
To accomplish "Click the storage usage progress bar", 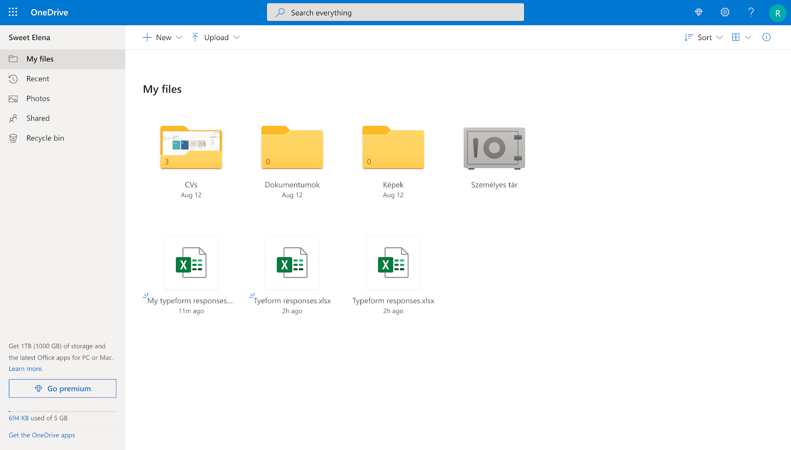I will point(63,411).
